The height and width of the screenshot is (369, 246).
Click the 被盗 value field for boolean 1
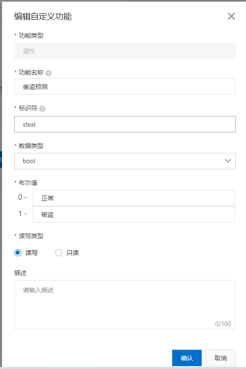click(135, 214)
